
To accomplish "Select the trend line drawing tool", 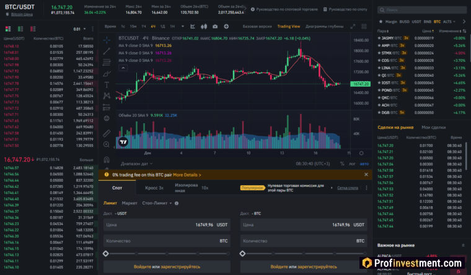I will [107, 51].
